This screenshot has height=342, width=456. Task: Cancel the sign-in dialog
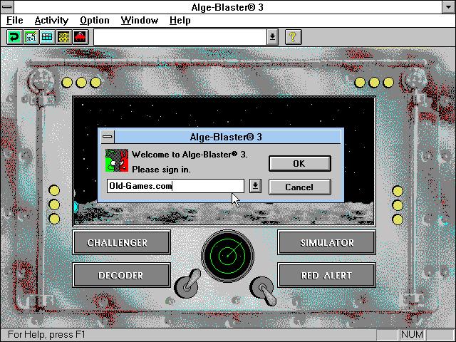(299, 187)
